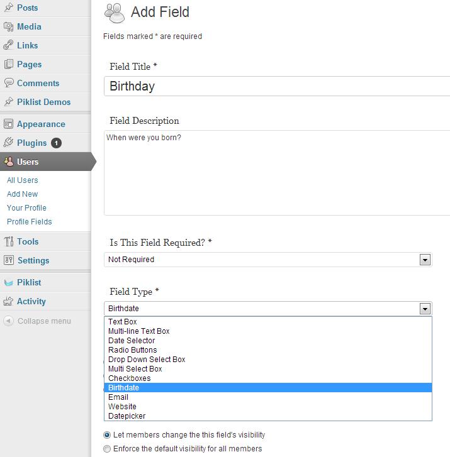The image size is (450, 457).
Task: Click the Collapse menu arrow icon
Action: pyautogui.click(x=8, y=321)
